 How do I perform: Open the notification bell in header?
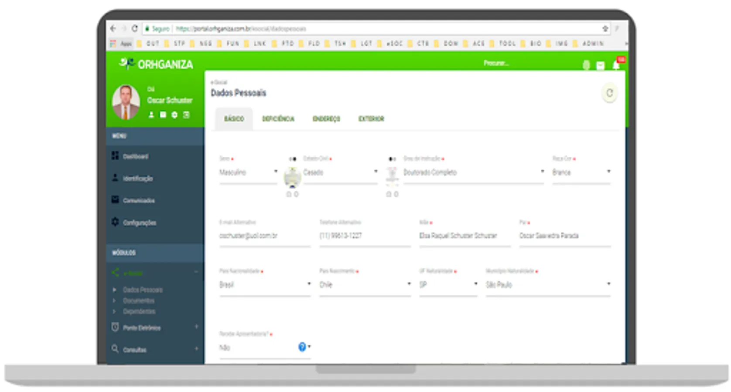(616, 65)
